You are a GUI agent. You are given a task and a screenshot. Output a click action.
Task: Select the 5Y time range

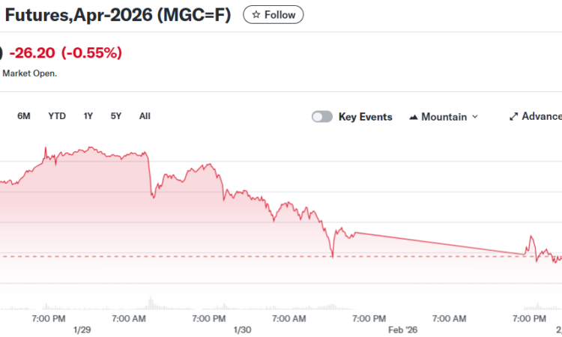116,116
